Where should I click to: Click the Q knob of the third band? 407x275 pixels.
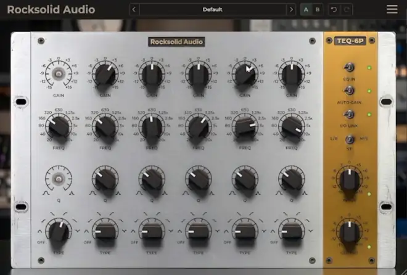point(152,179)
